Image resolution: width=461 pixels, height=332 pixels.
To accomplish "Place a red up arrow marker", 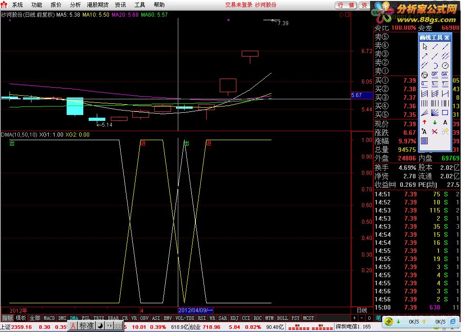I will pos(425,122).
